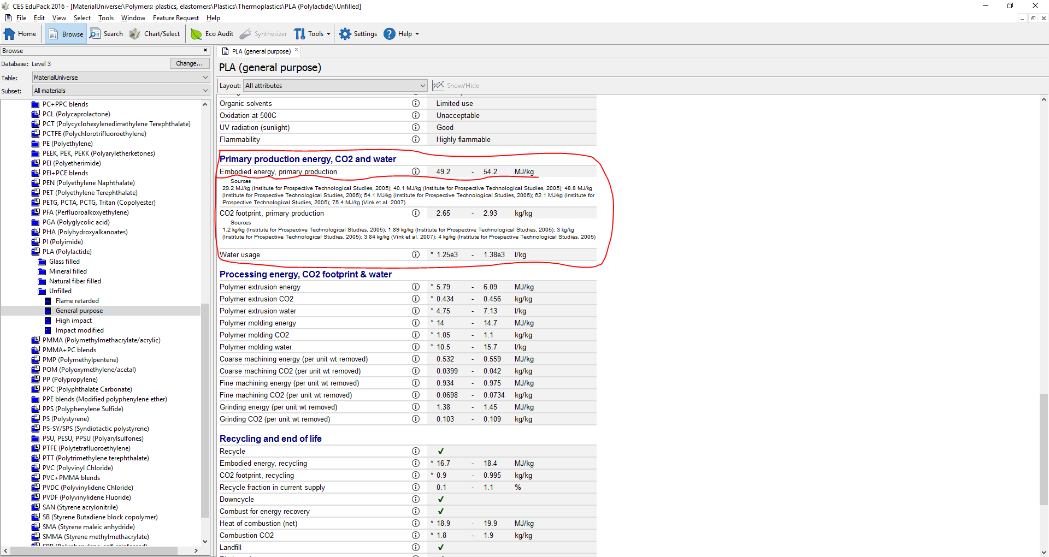This screenshot has width=1049, height=557.
Task: Open the Search tool
Action: click(107, 34)
